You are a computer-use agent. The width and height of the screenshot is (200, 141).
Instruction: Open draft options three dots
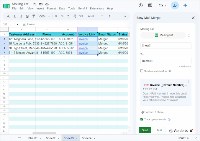(x=188, y=82)
